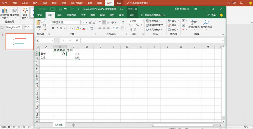Click the Format Painter brush icon
Screen dimensions: 253x129
tap(45, 29)
